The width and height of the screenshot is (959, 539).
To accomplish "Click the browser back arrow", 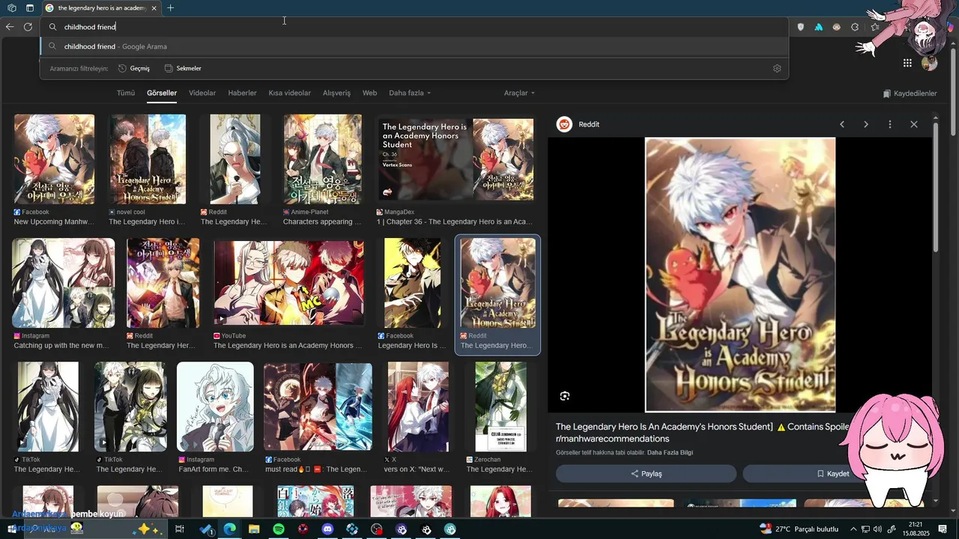I will [10, 27].
